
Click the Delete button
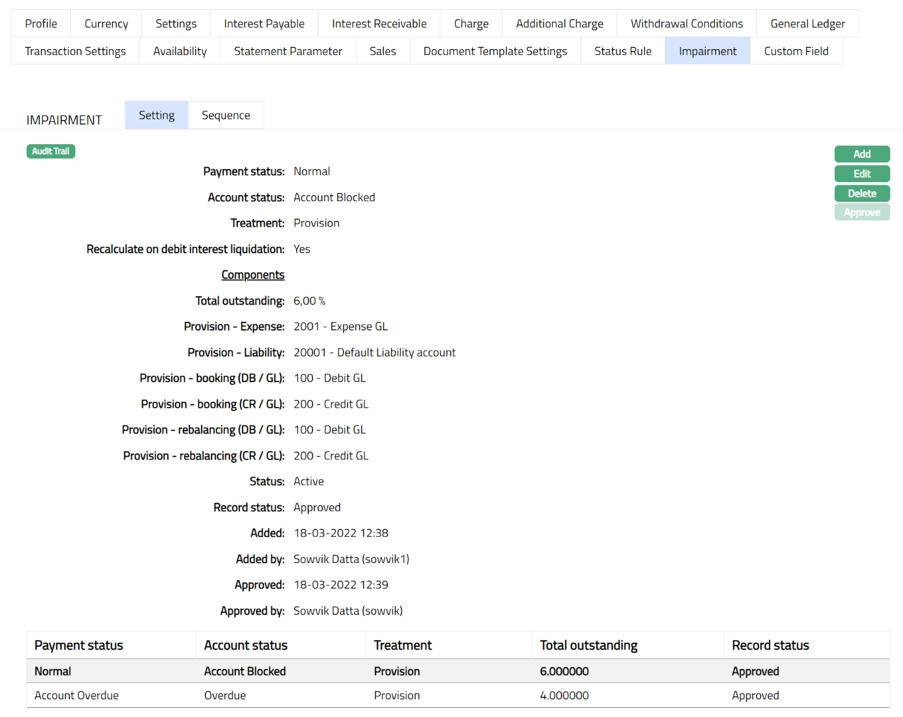coord(862,193)
